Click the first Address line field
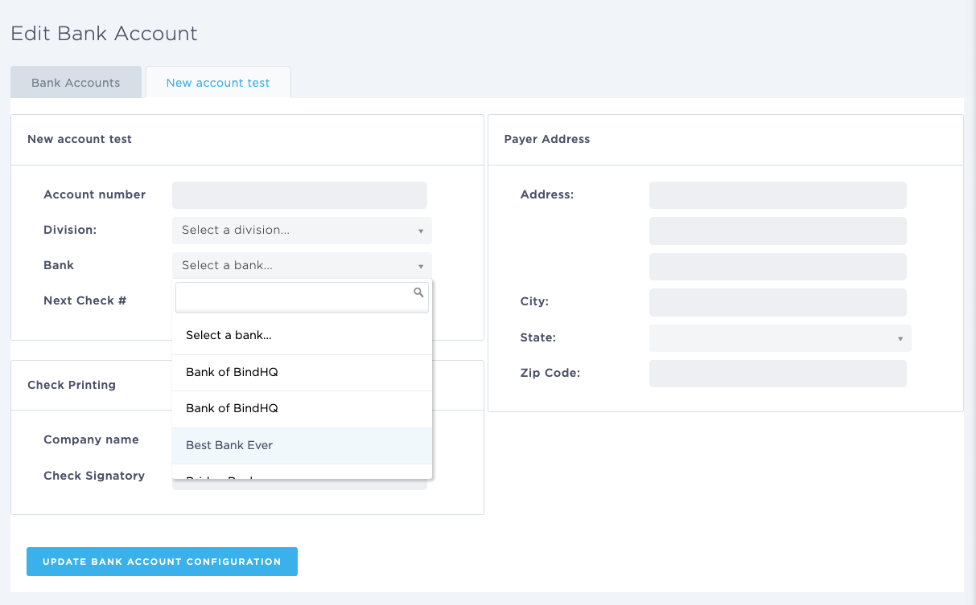Viewport: 976px width, 605px height. click(777, 195)
